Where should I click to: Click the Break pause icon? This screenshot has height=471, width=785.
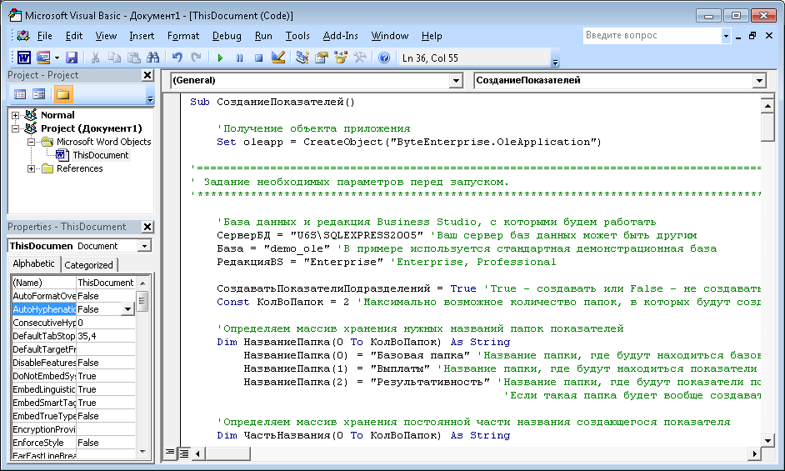tap(239, 58)
